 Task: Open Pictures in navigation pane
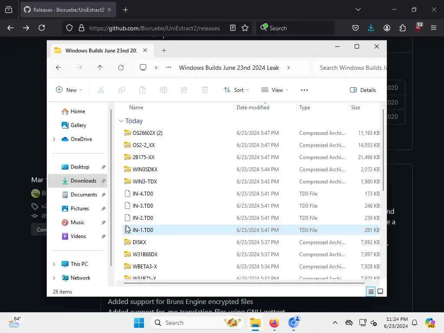[x=80, y=209]
